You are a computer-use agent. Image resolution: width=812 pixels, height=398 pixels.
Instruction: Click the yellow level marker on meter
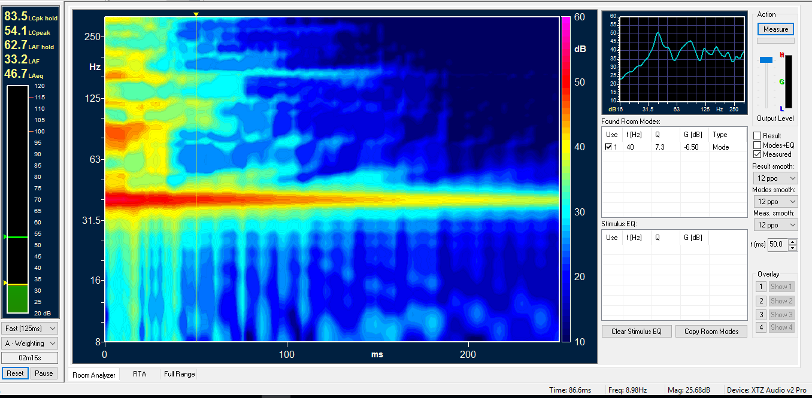pyautogui.click(x=5, y=283)
